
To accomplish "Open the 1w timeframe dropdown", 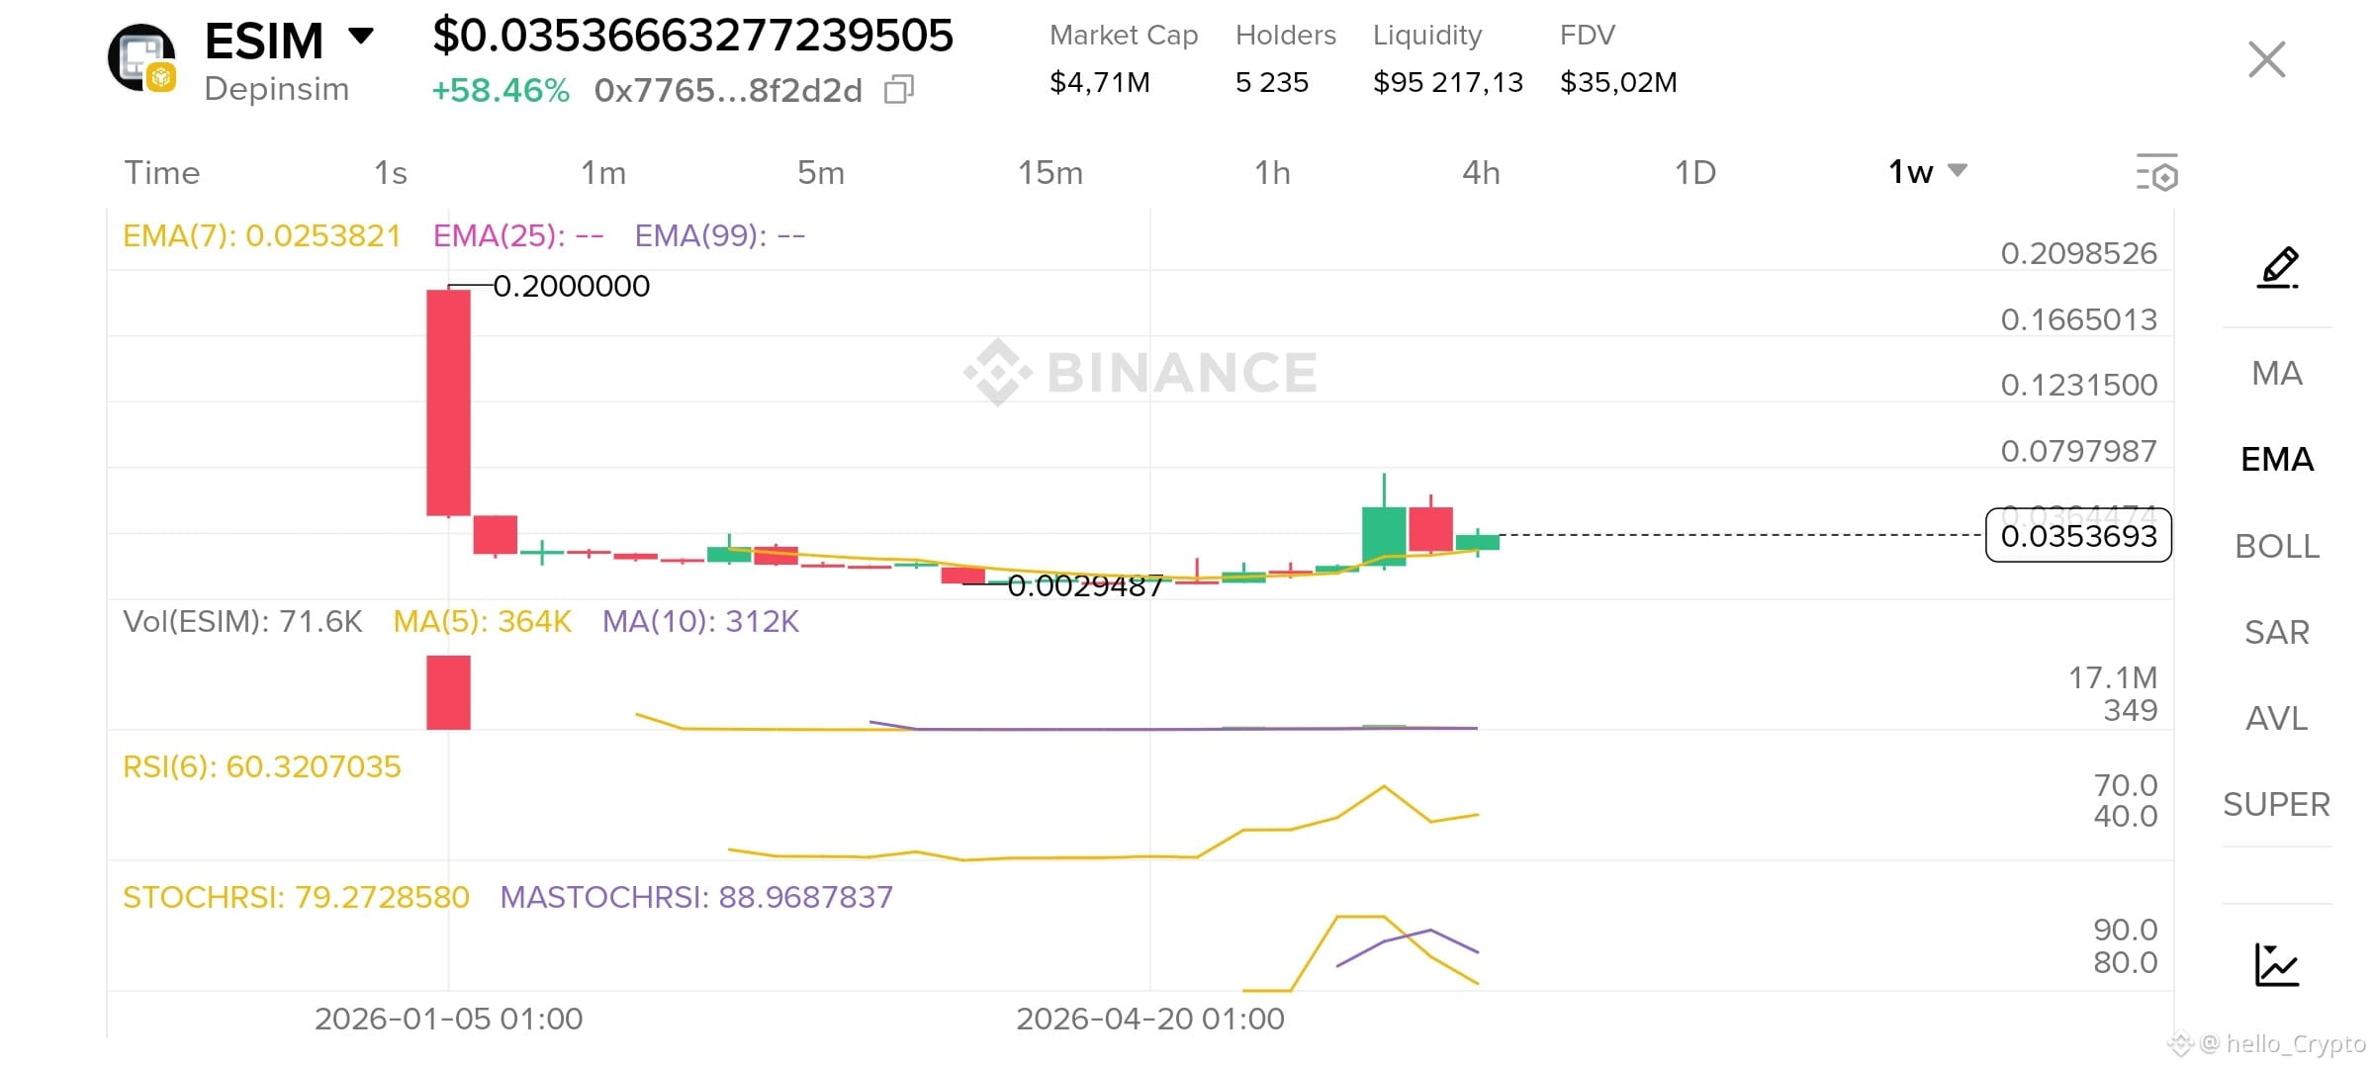I will pos(1927,172).
